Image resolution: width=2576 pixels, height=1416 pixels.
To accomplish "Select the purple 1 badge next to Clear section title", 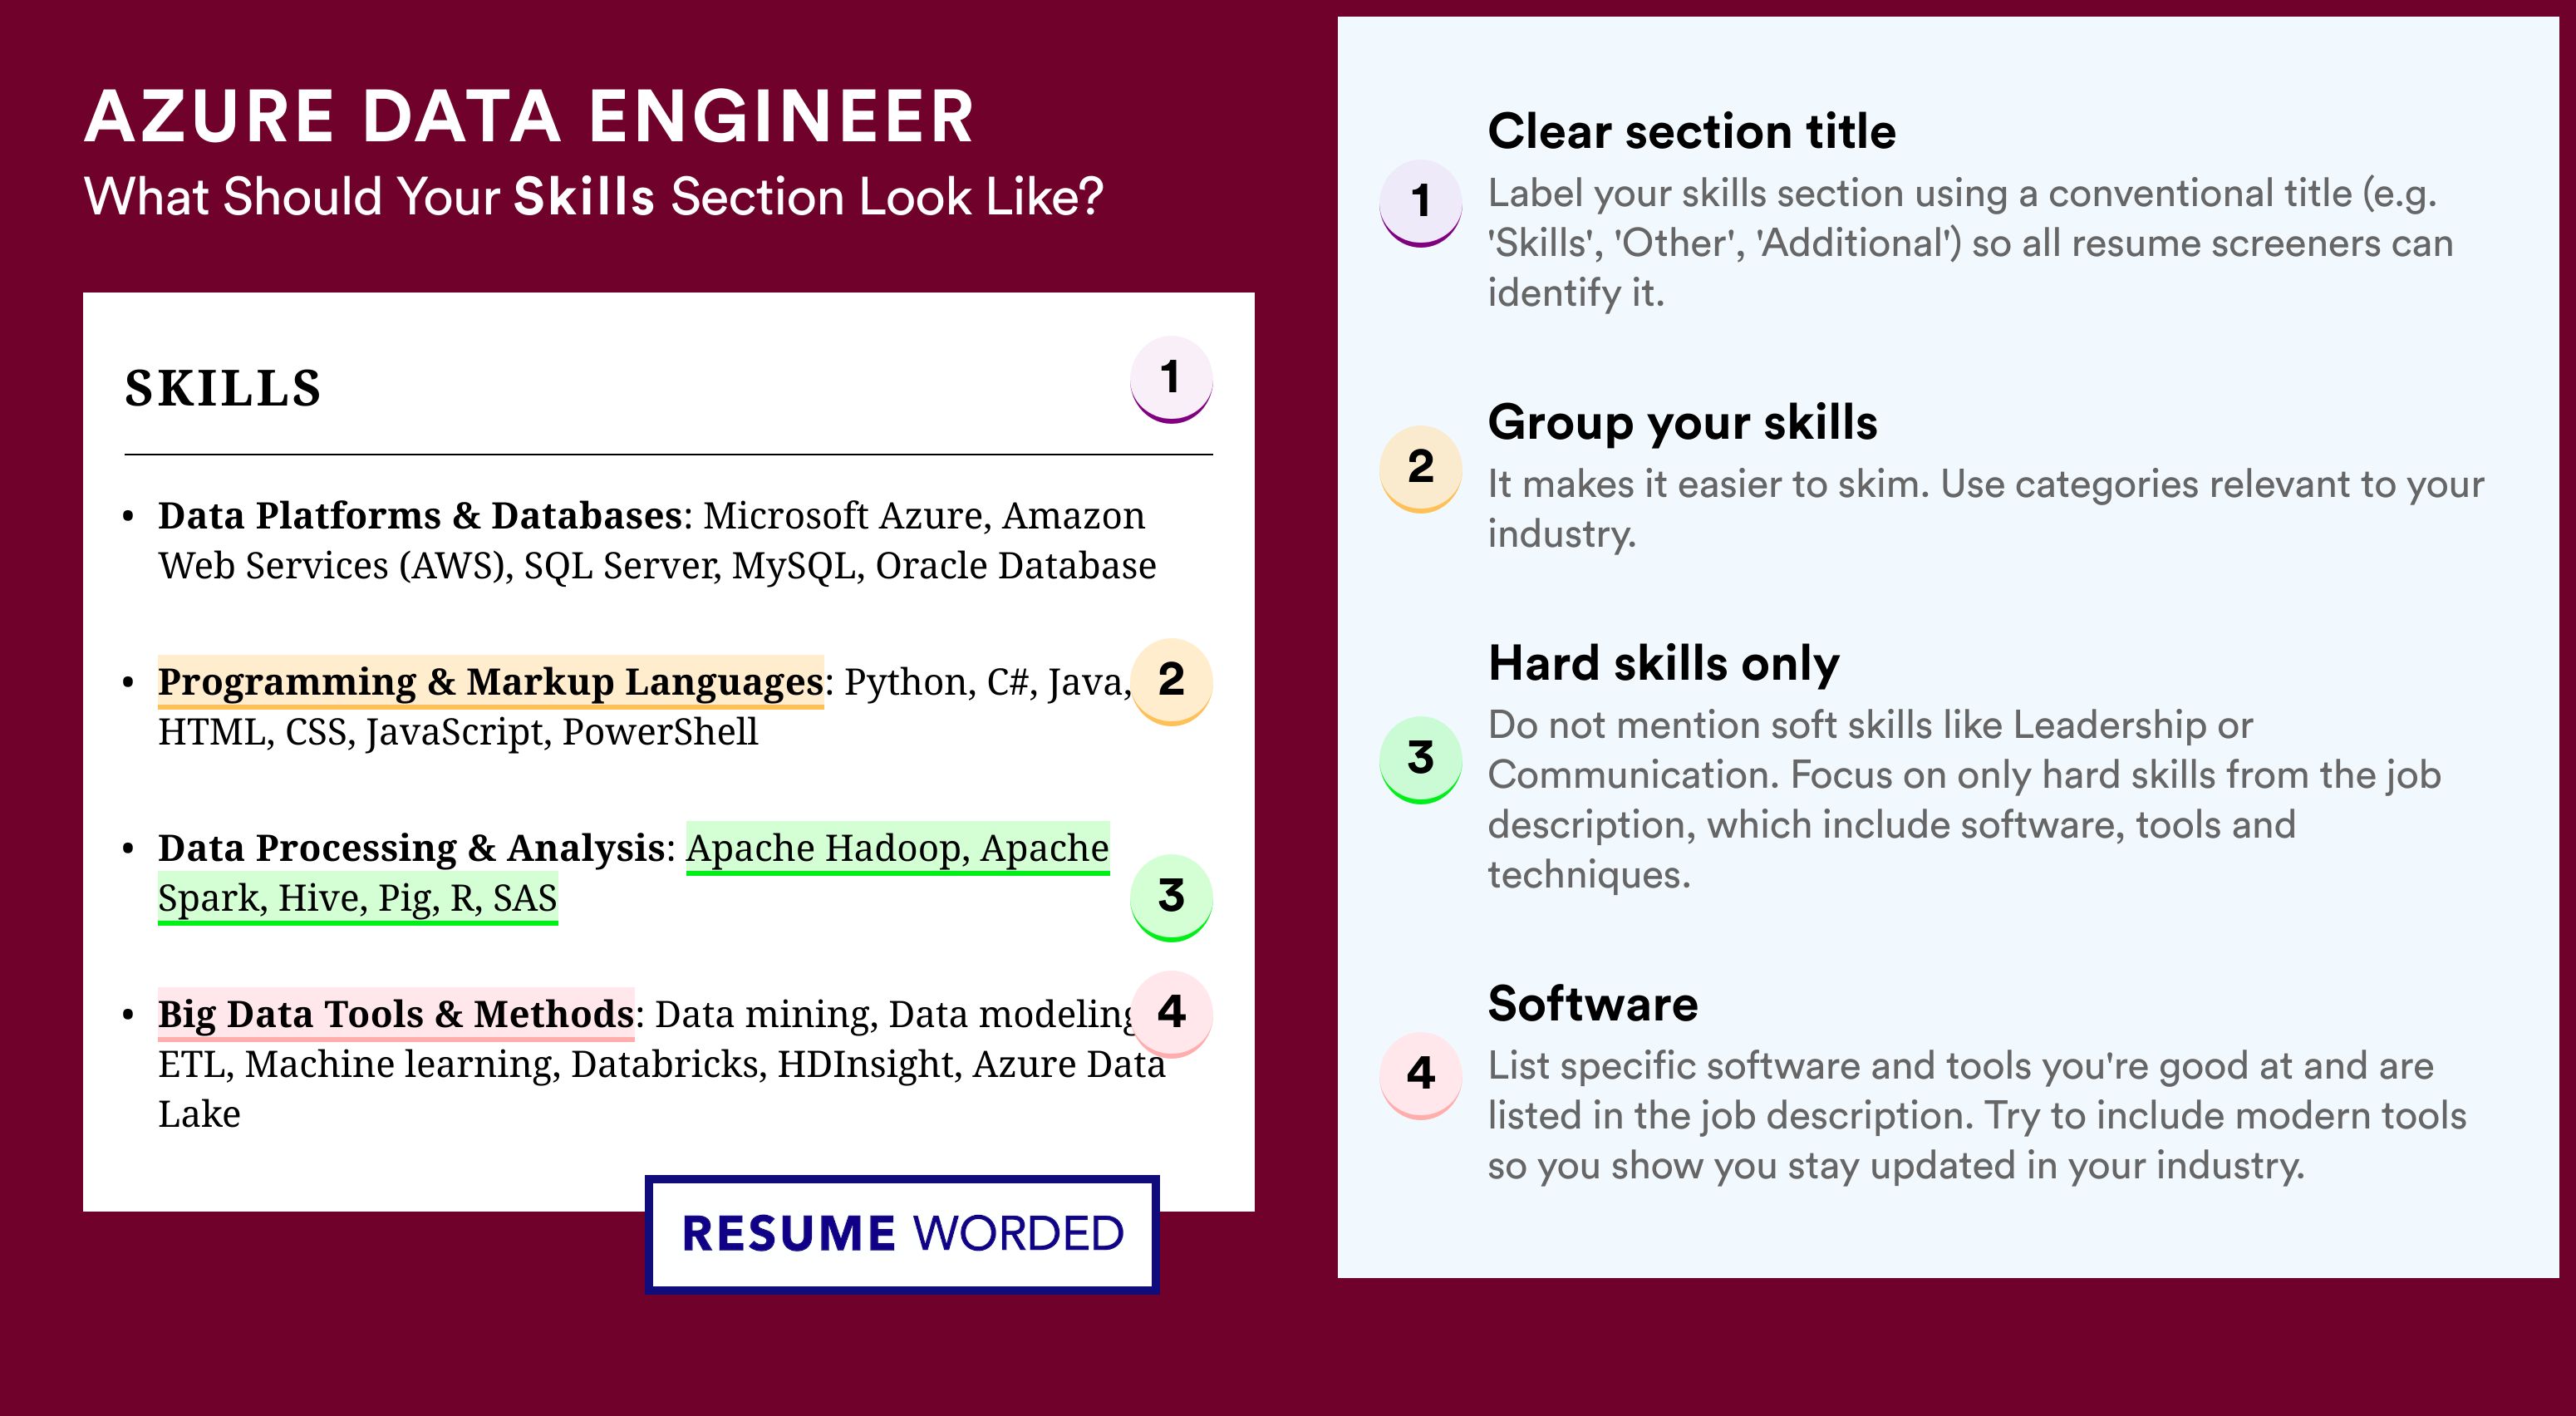I will pos(1421,203).
